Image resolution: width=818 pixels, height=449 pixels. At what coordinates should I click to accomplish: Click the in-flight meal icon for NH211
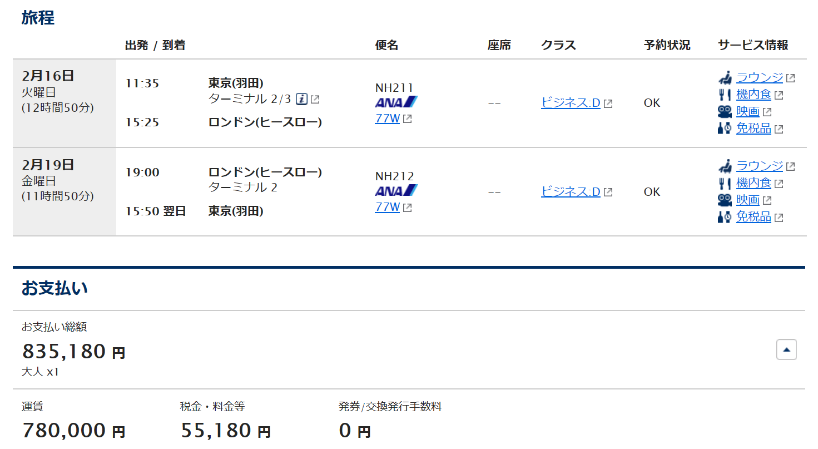(x=725, y=95)
